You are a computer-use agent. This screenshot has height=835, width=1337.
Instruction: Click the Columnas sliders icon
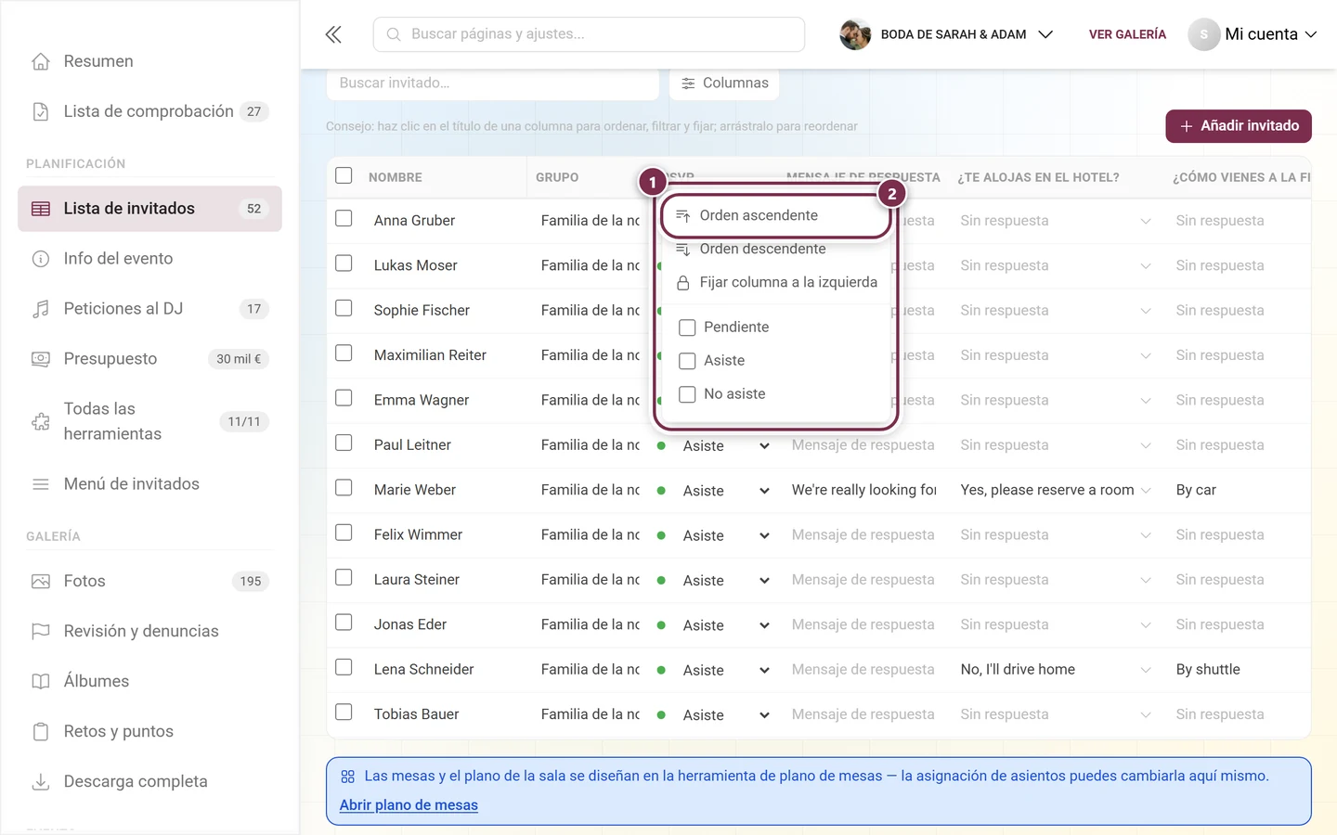point(688,83)
